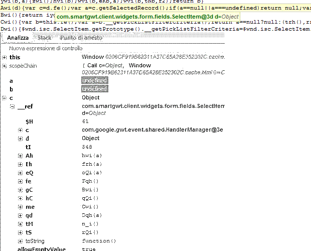Screen dimensions: 311x251
Task: Select the undefined value of variable a
Action: point(94,81)
